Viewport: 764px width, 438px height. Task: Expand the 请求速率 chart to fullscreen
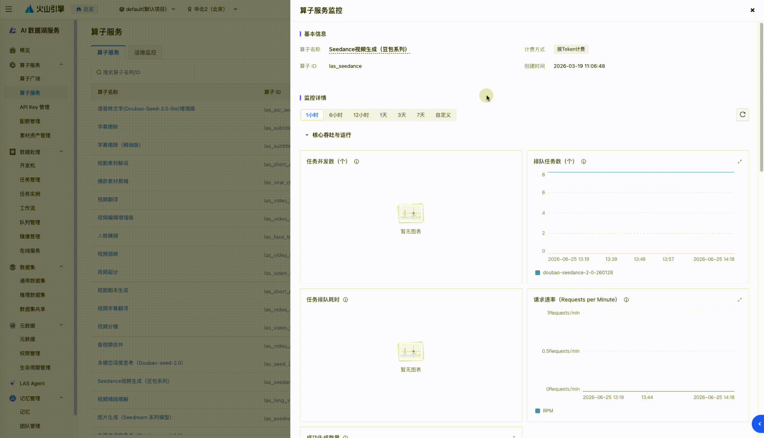pyautogui.click(x=739, y=300)
